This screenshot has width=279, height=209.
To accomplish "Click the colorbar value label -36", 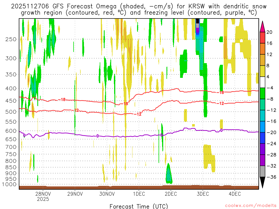I will click(271, 177).
